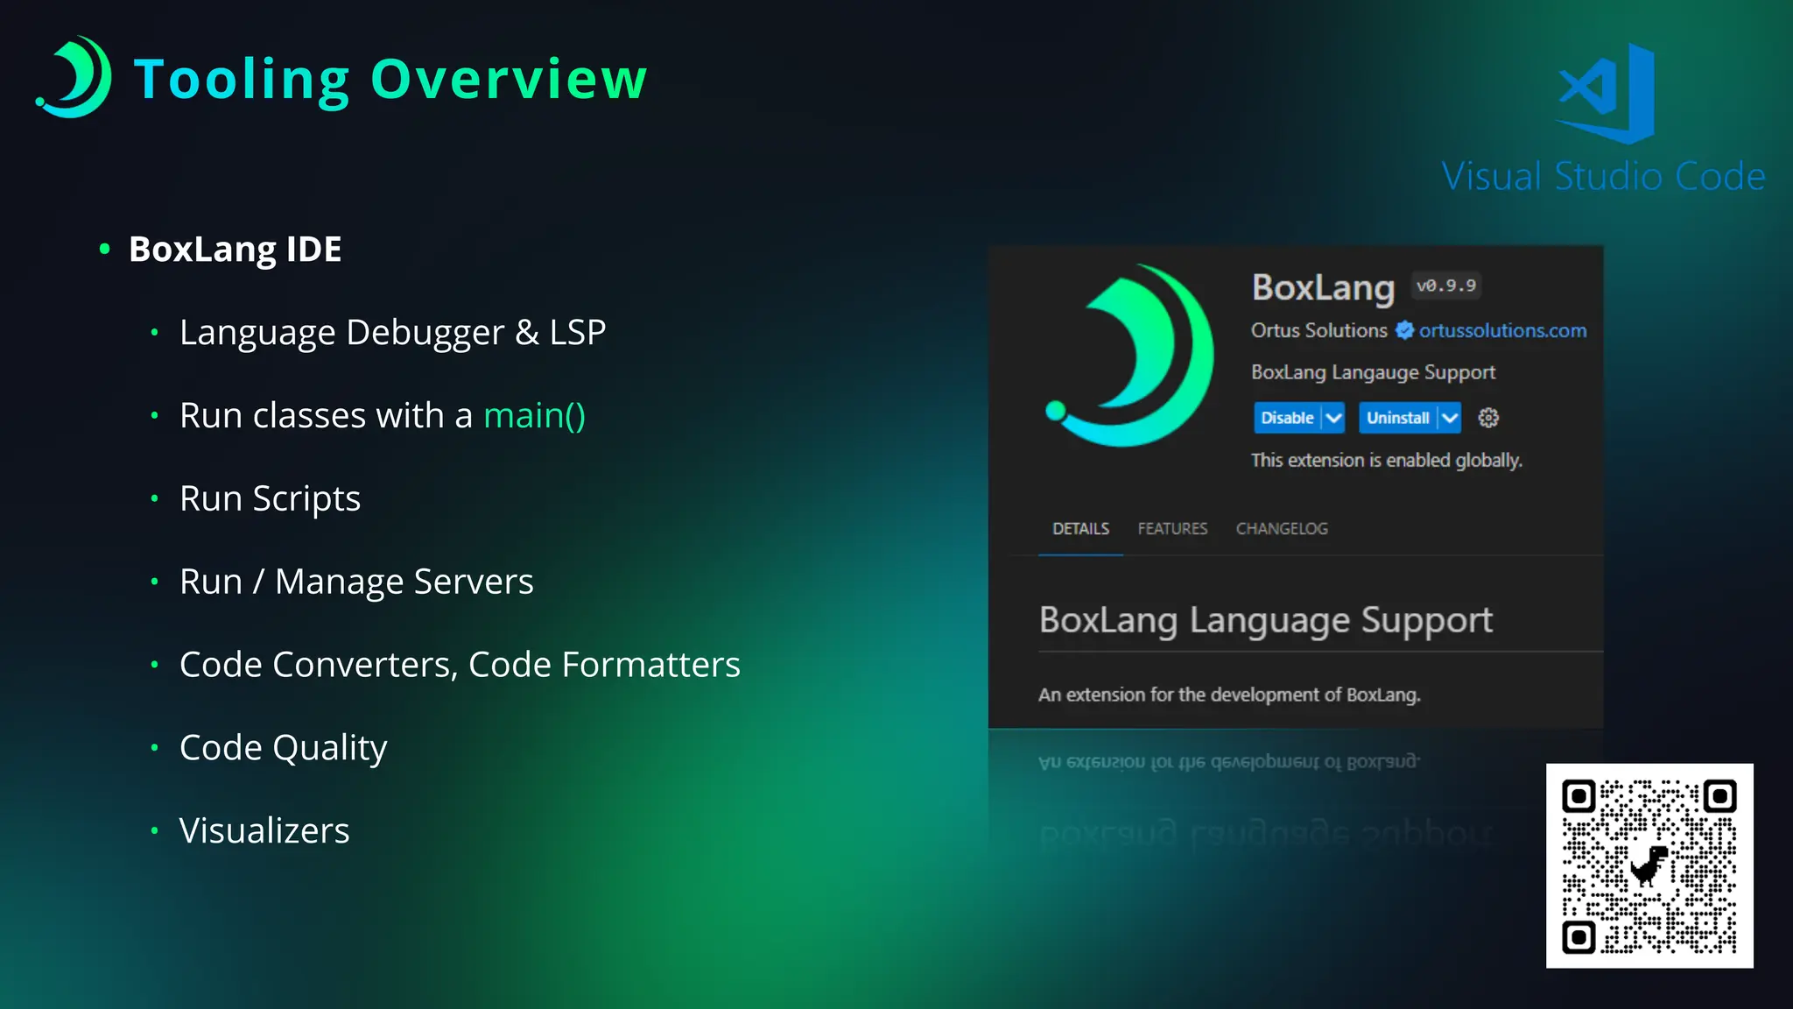This screenshot has width=1793, height=1009.
Task: Click the Ortus Solutions publisher name
Action: pos(1318,330)
